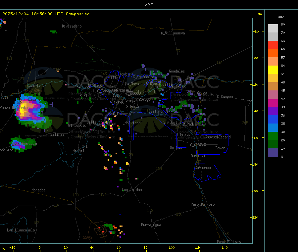
Task: Click the 'L_Malvinas' label
Action: click(x=130, y=123)
